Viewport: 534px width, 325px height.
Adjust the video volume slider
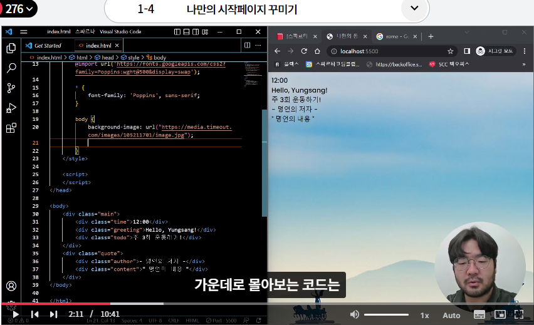pyautogui.click(x=386, y=315)
